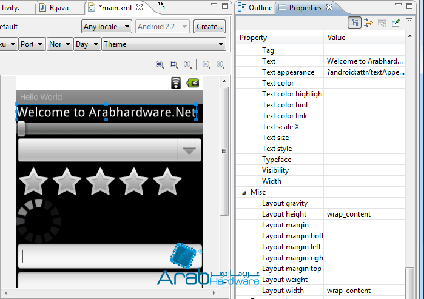The width and height of the screenshot is (424, 299).
Task: Reset zoom to 100% icon
Action: click(x=187, y=65)
